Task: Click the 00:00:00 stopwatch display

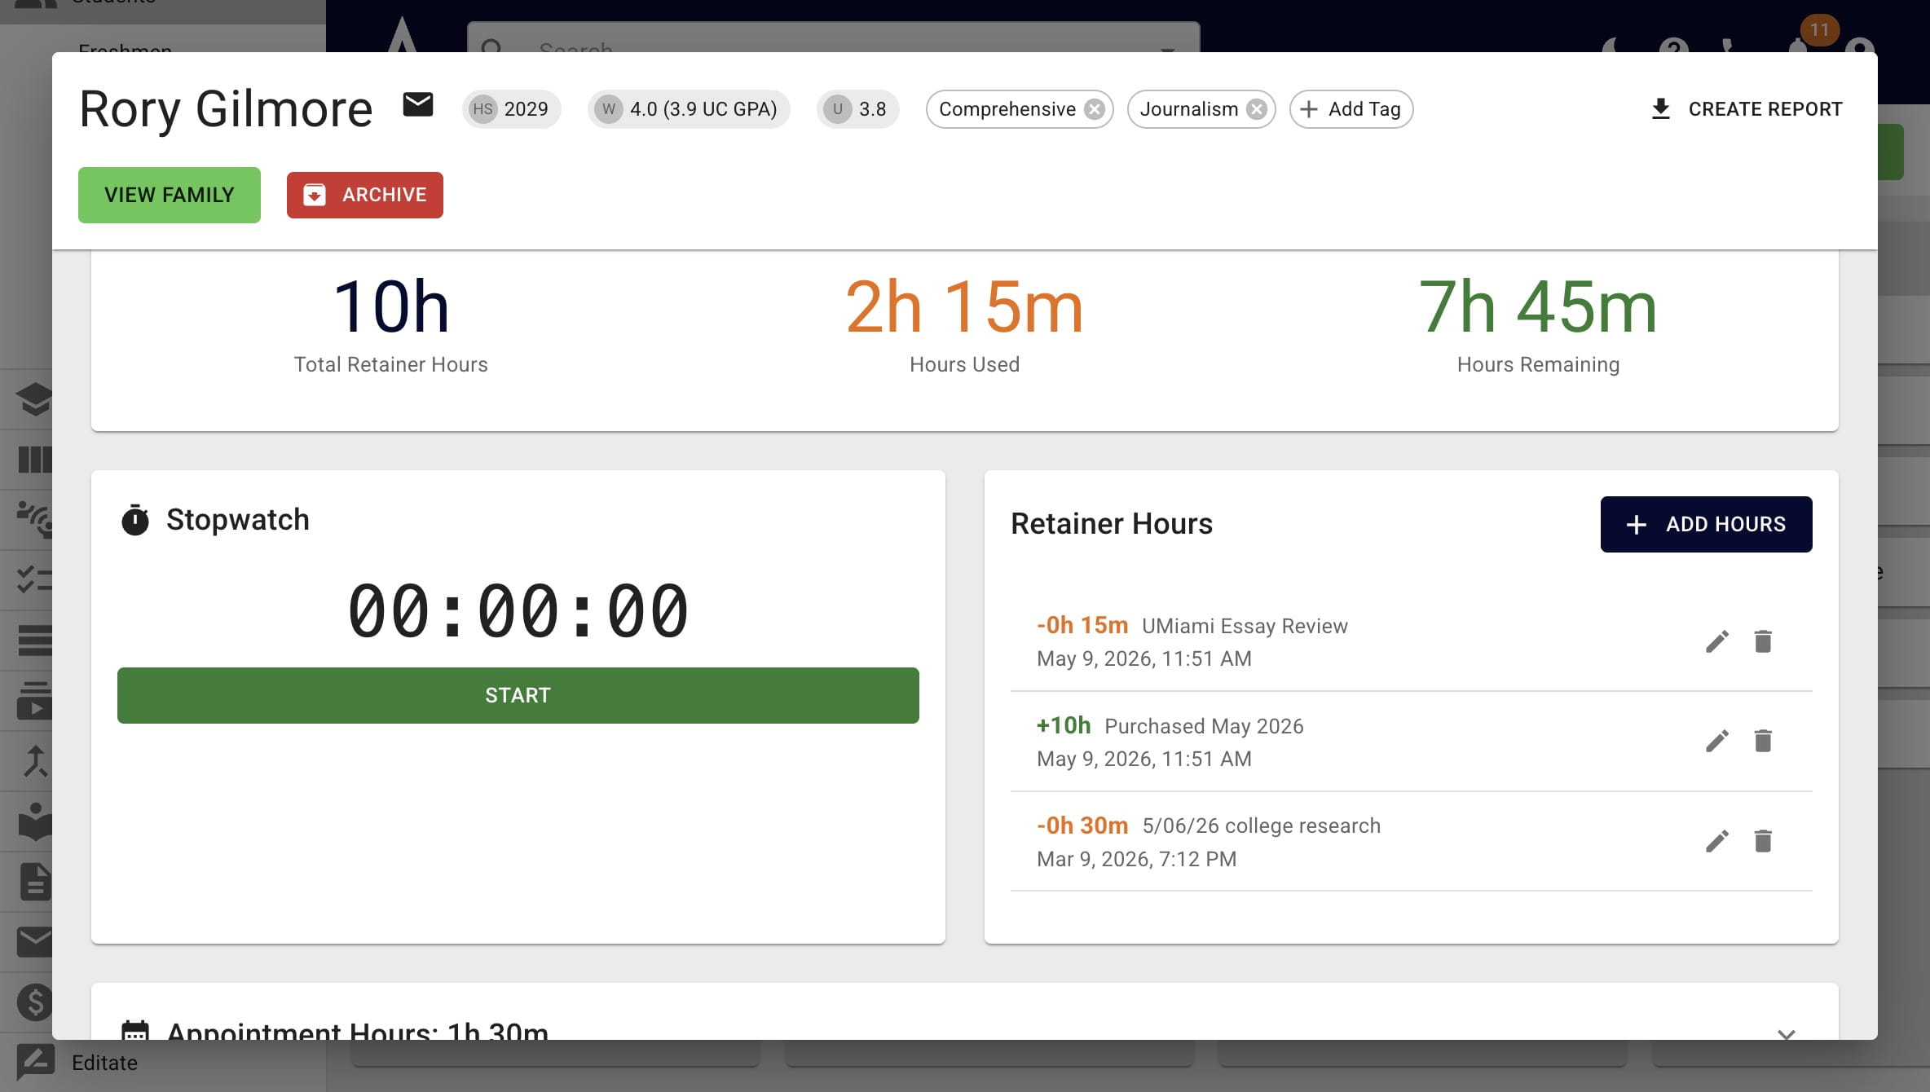Action: tap(518, 610)
